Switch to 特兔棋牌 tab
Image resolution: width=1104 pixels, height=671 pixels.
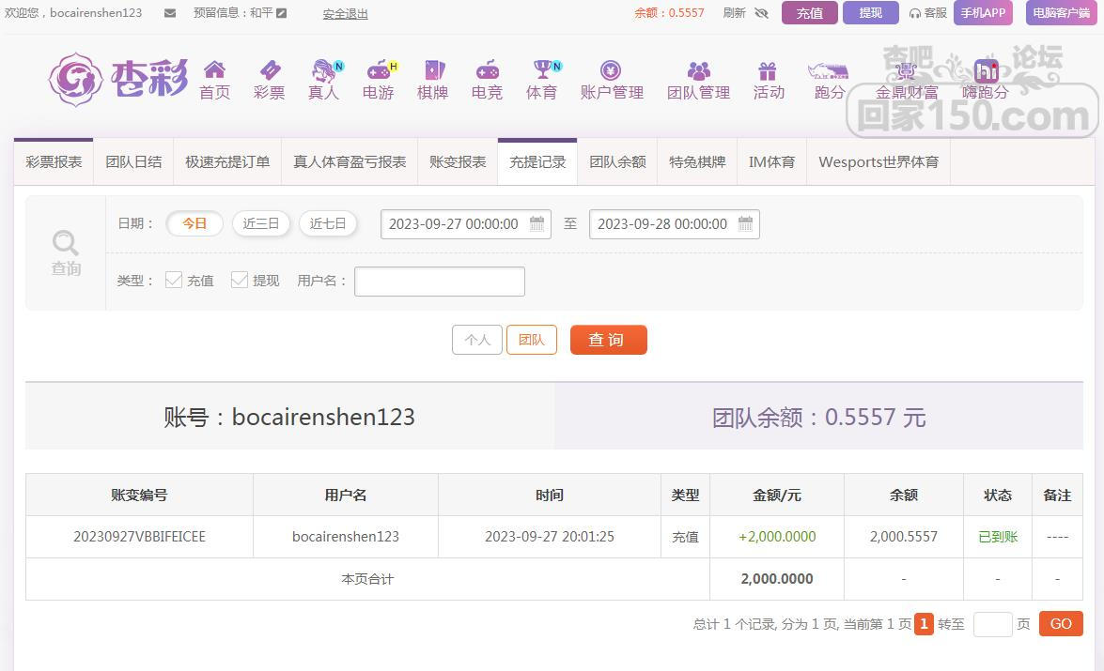(x=697, y=161)
